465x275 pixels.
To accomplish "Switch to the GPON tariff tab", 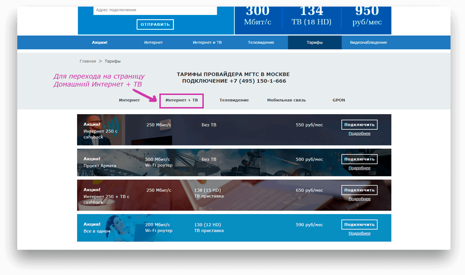I will coord(338,100).
